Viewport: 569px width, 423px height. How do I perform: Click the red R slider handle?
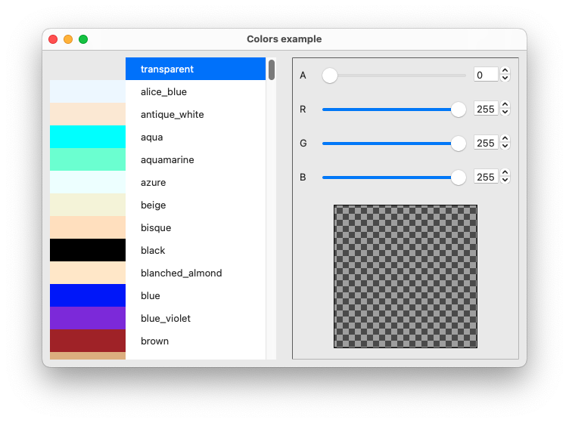[x=459, y=110]
